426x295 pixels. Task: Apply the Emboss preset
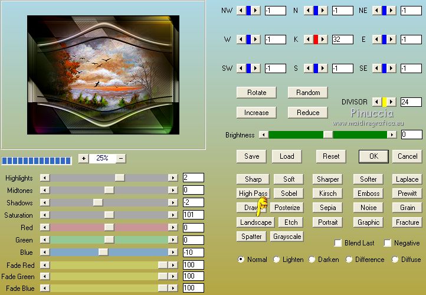[x=368, y=194]
